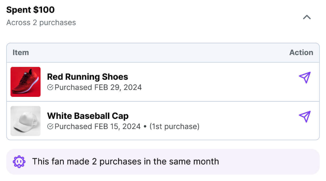Click the empty space in Red Running Shoes row

pos(217,82)
